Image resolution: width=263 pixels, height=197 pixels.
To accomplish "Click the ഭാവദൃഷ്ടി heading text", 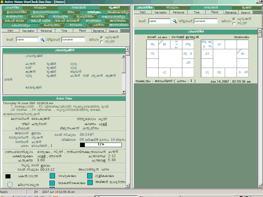I will click(x=33, y=87).
